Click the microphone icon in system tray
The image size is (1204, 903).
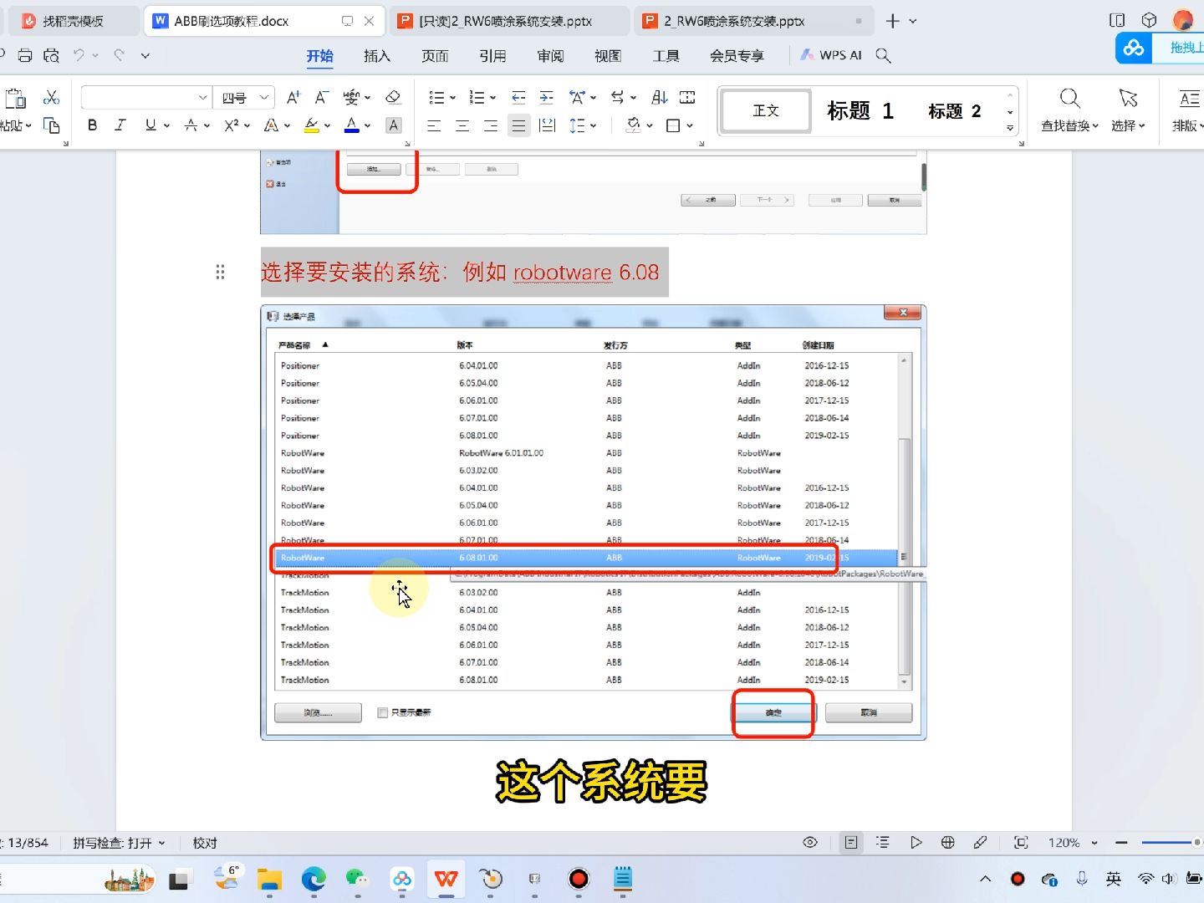coord(1082,879)
